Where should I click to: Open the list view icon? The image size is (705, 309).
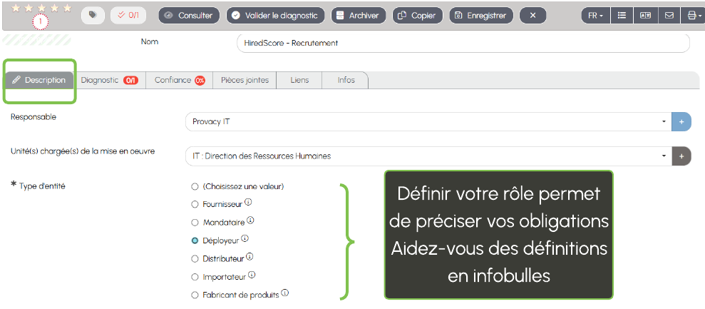click(x=622, y=15)
